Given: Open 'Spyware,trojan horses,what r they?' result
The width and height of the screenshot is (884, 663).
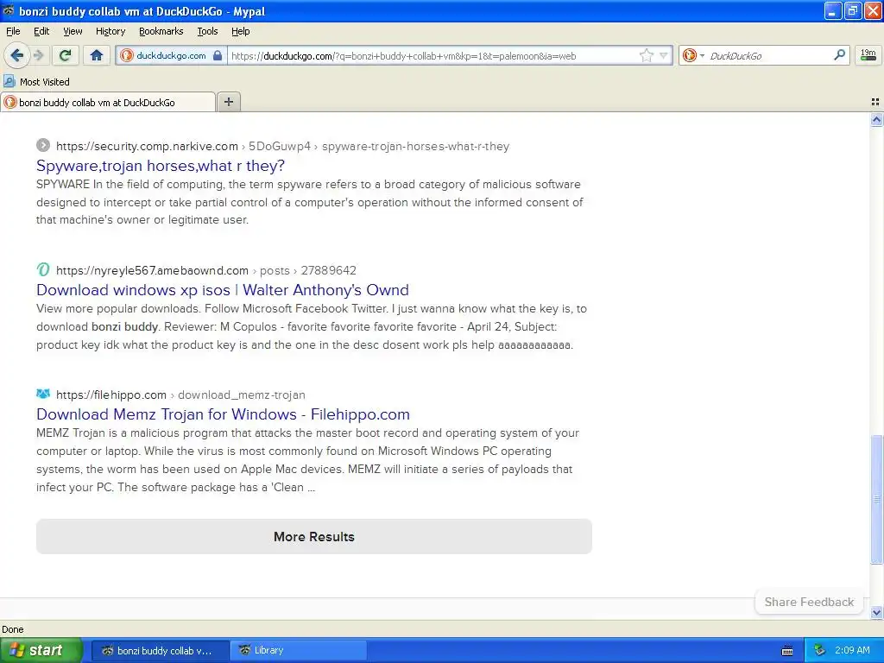Looking at the screenshot, I should (160, 166).
